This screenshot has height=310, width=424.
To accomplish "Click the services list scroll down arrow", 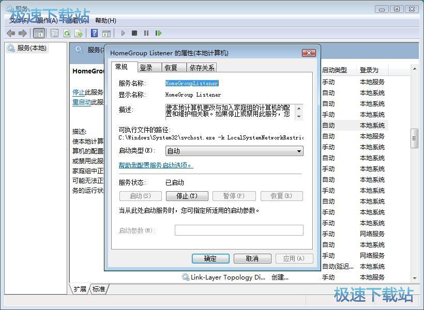I will tap(415, 278).
